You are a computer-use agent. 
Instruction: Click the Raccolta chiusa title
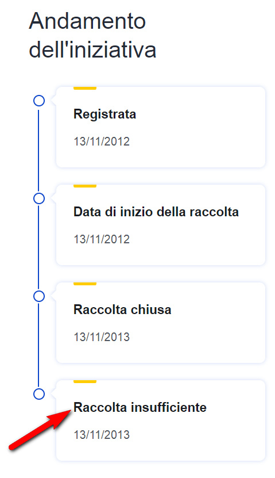[x=122, y=309]
